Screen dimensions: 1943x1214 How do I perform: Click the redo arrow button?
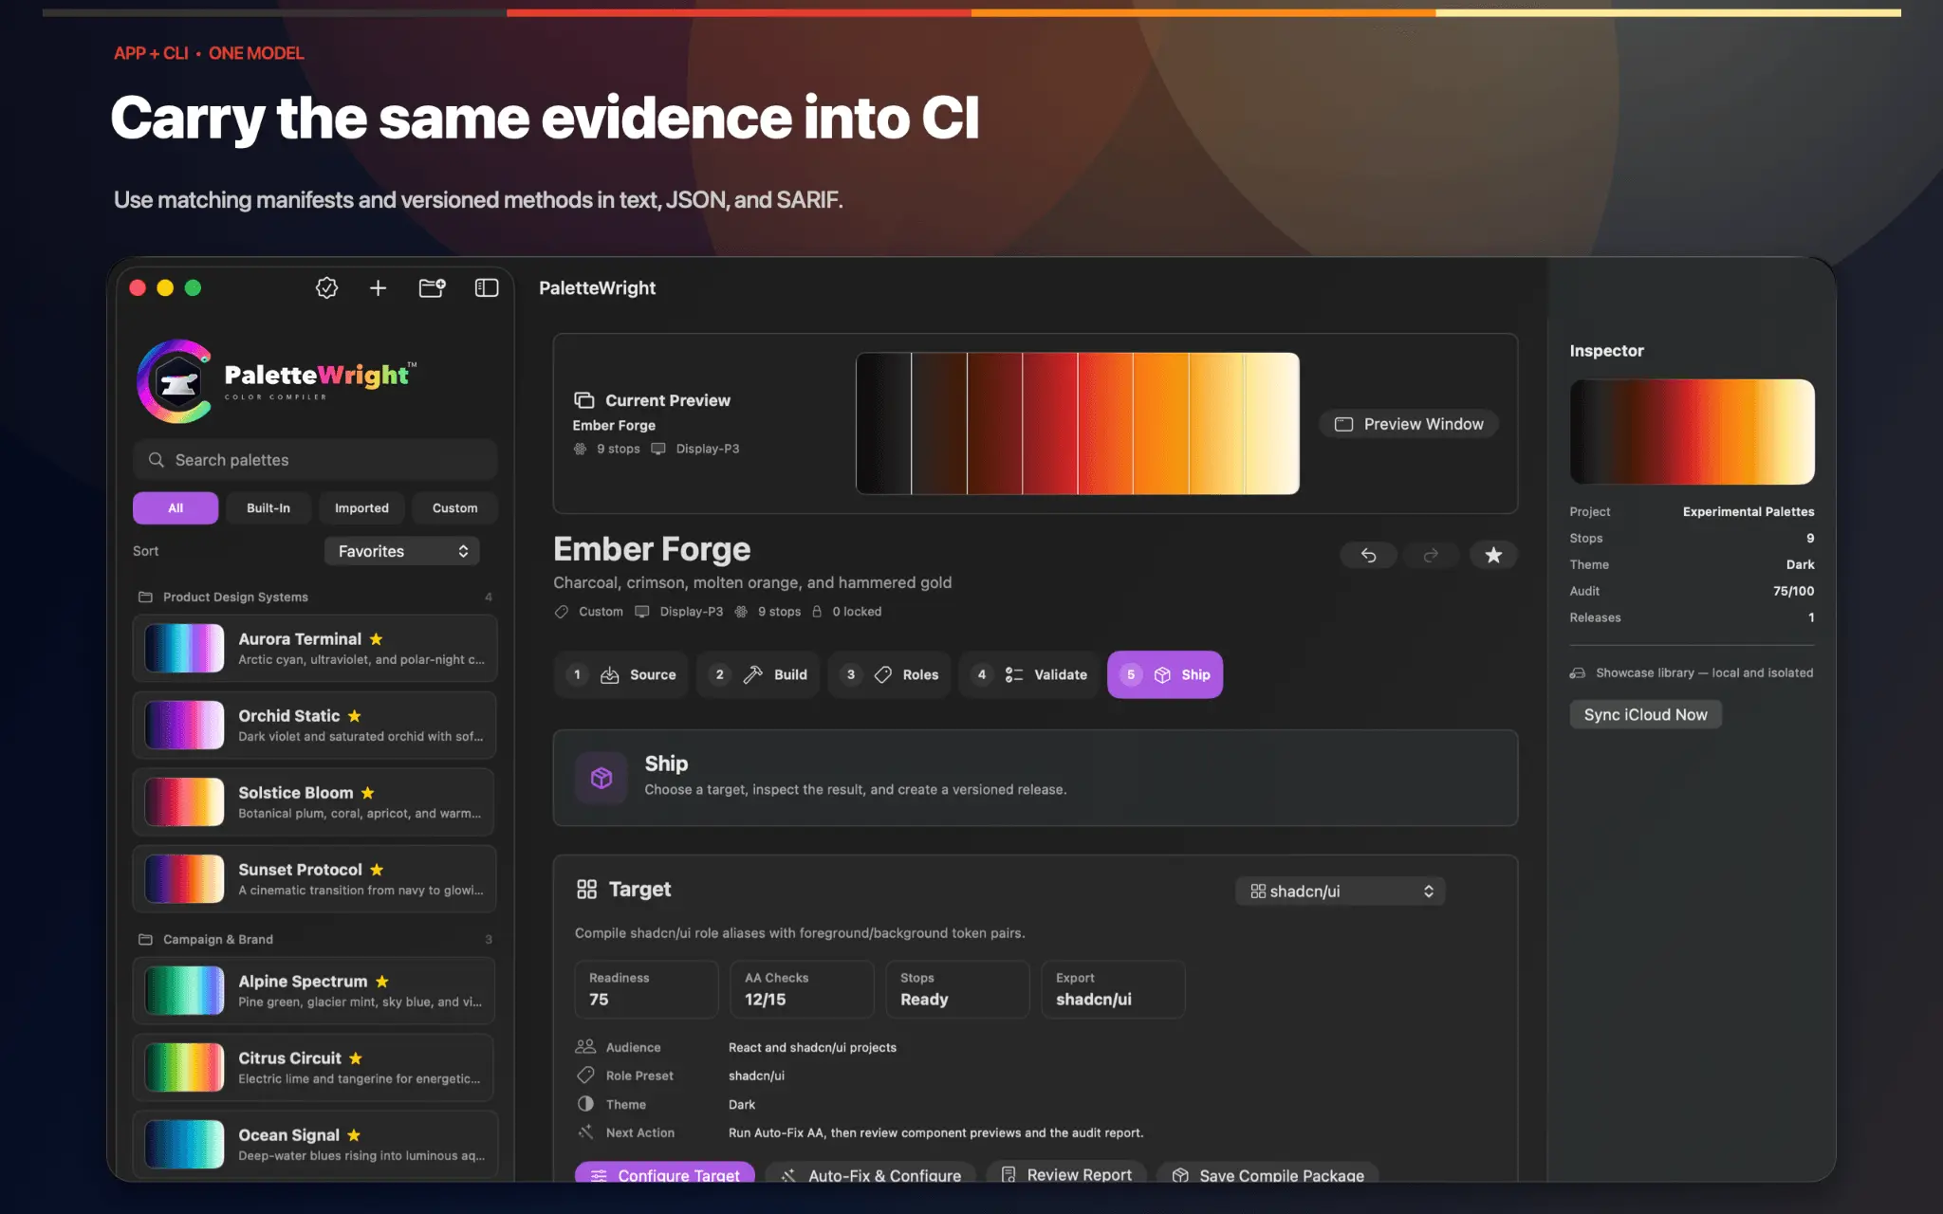pos(1431,555)
